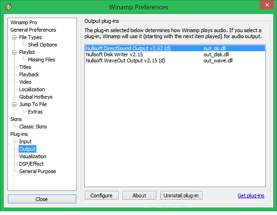
Task: Open Visualization plug-ins page
Action: [x=33, y=156]
